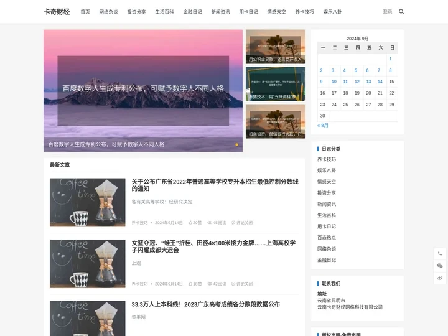Select calendar date 12

(357, 82)
